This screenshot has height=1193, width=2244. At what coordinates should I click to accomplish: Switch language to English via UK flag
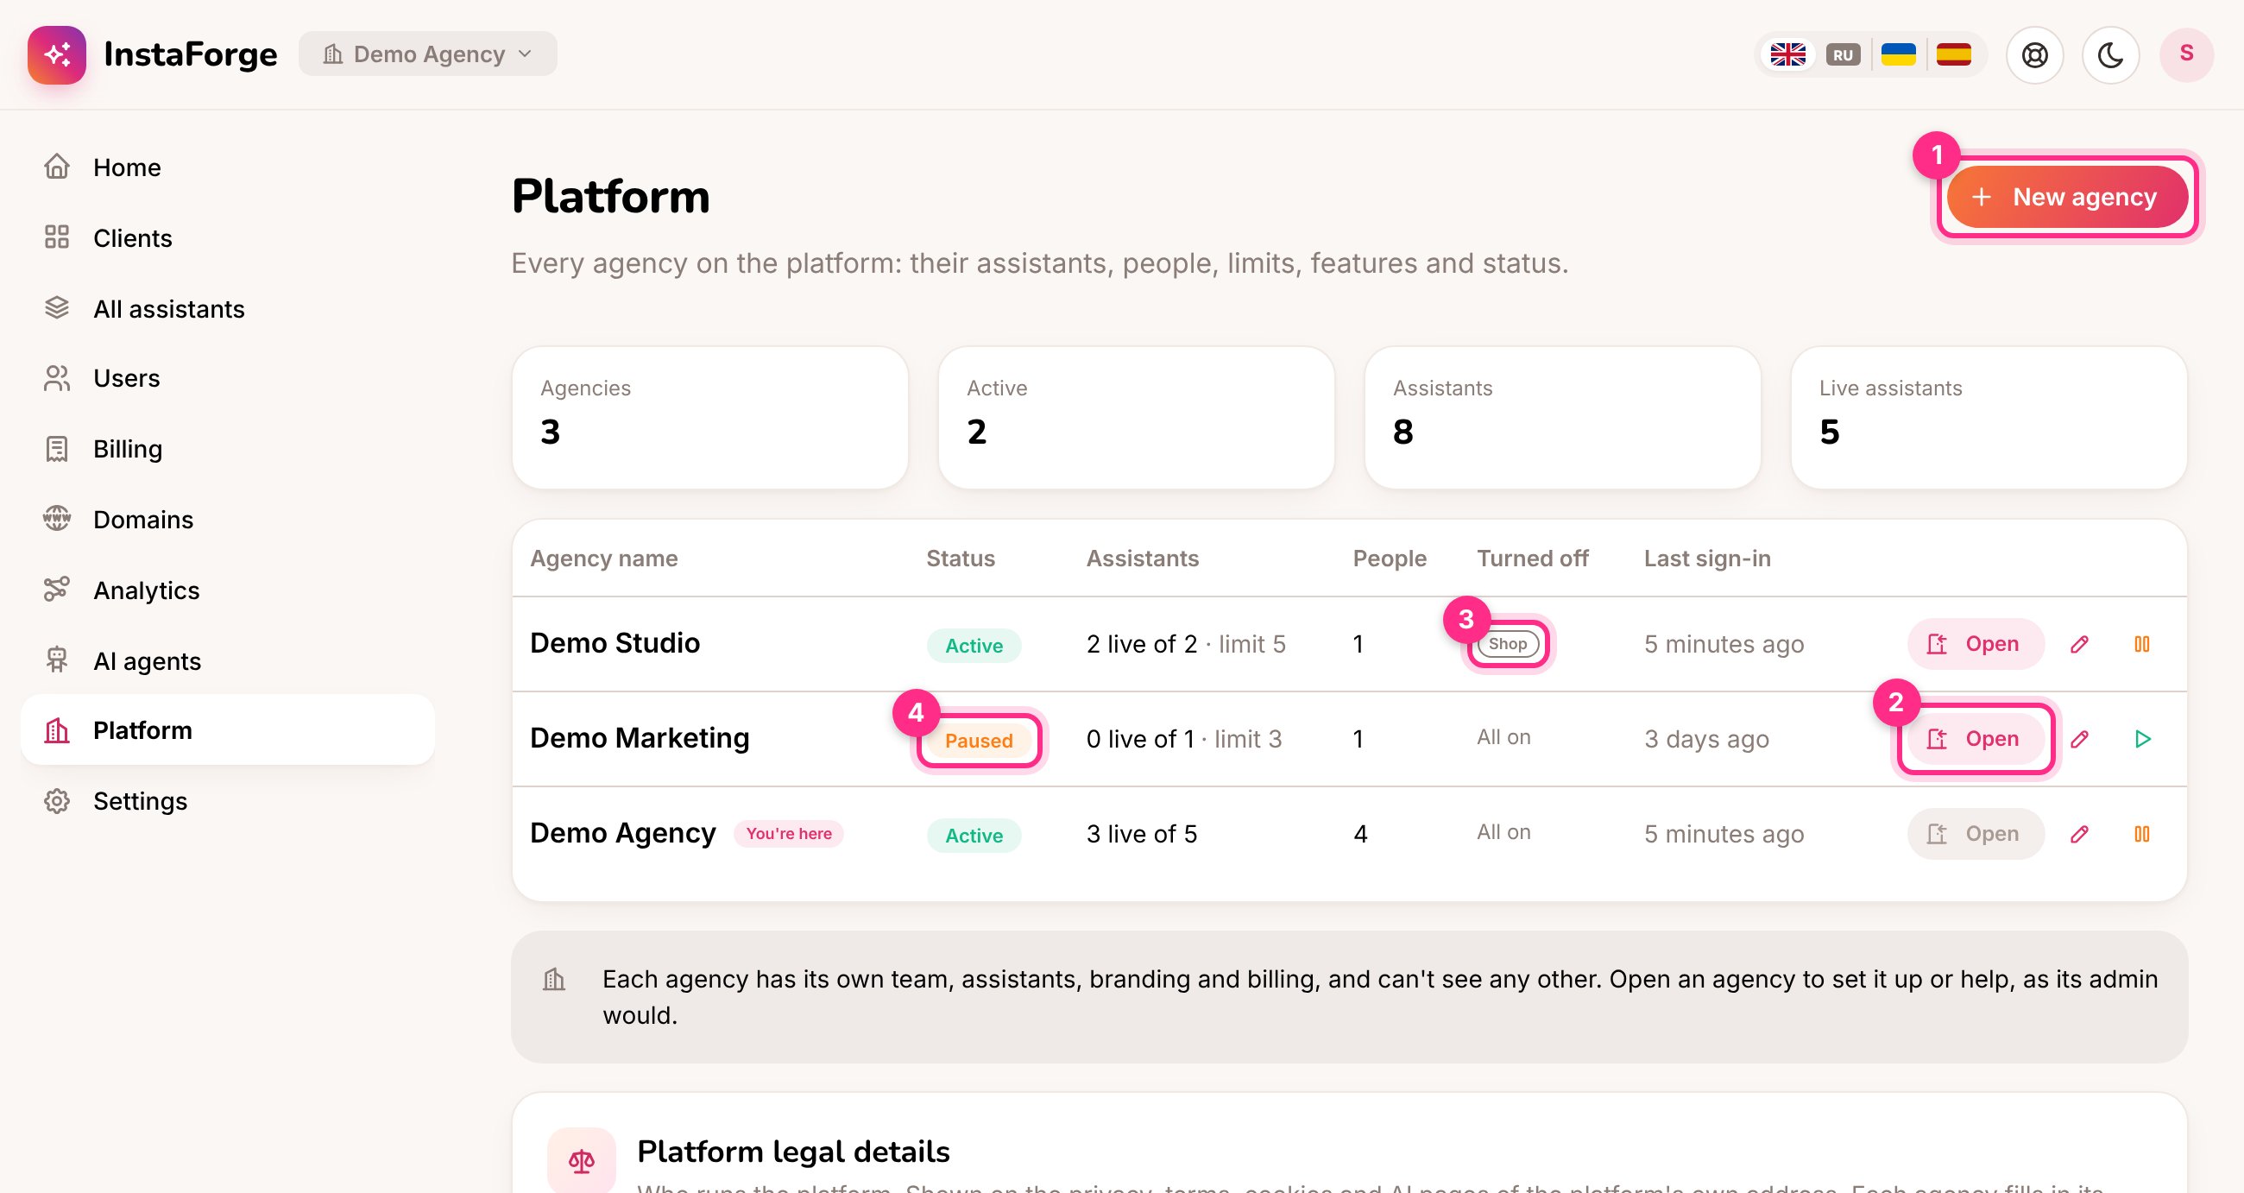tap(1787, 55)
